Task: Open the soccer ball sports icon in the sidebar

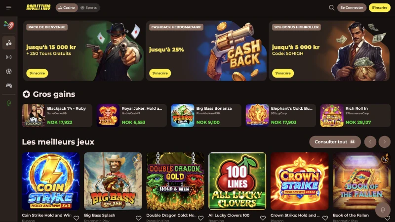Action: click(x=9, y=71)
